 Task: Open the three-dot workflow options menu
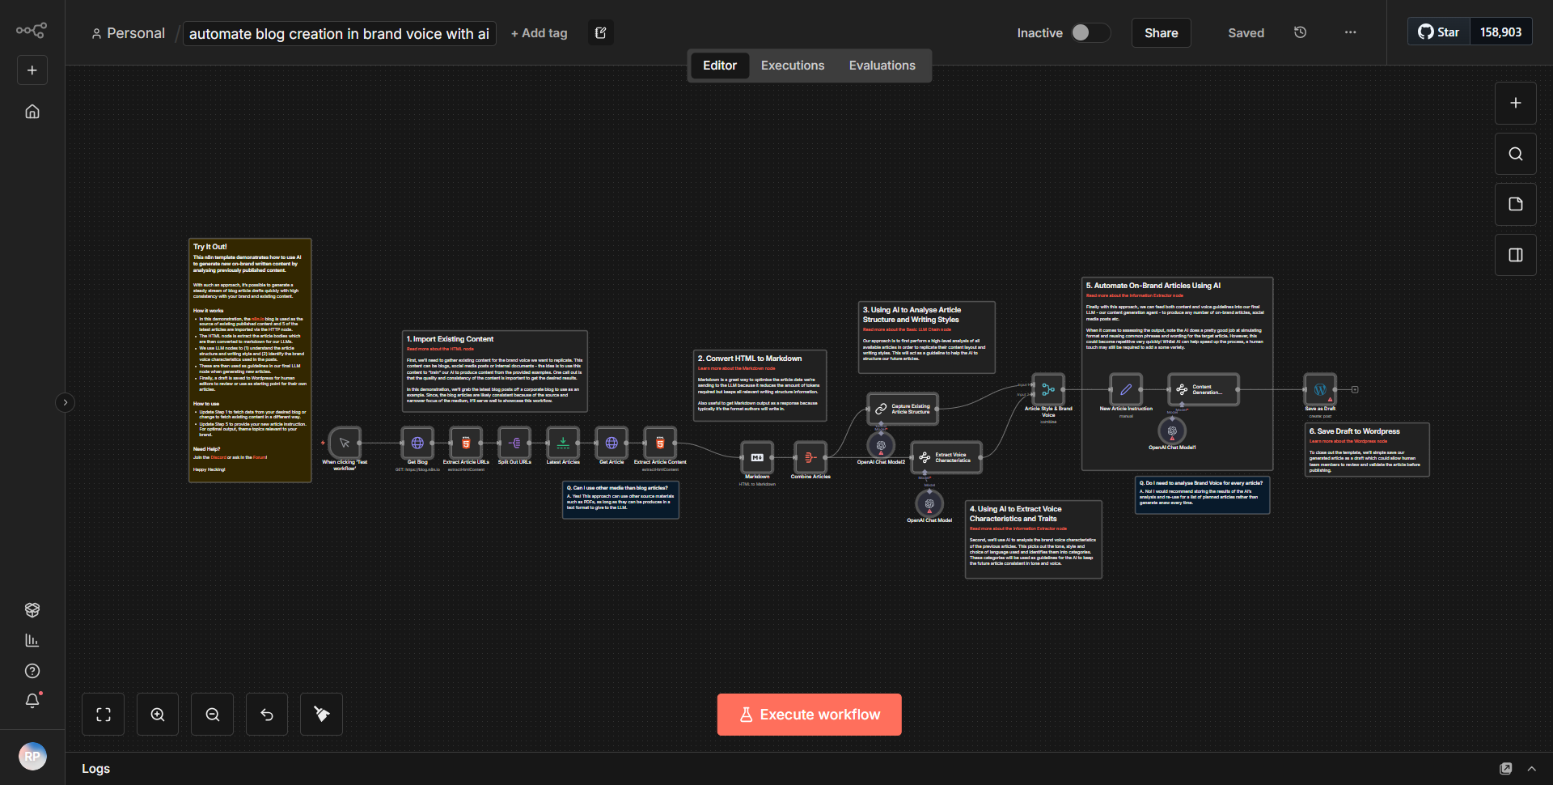point(1351,32)
